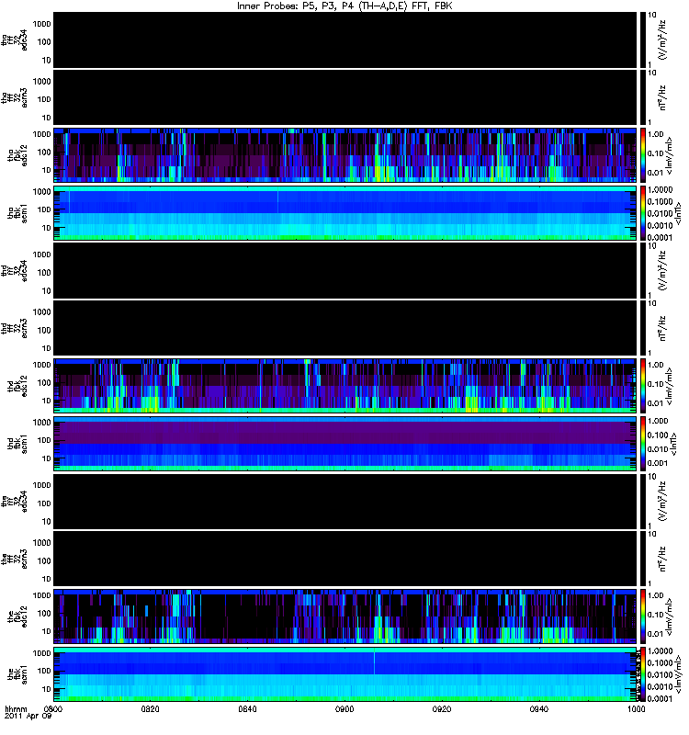Click the '<|mV/m|>' unit label of tha edc12

click(671, 155)
